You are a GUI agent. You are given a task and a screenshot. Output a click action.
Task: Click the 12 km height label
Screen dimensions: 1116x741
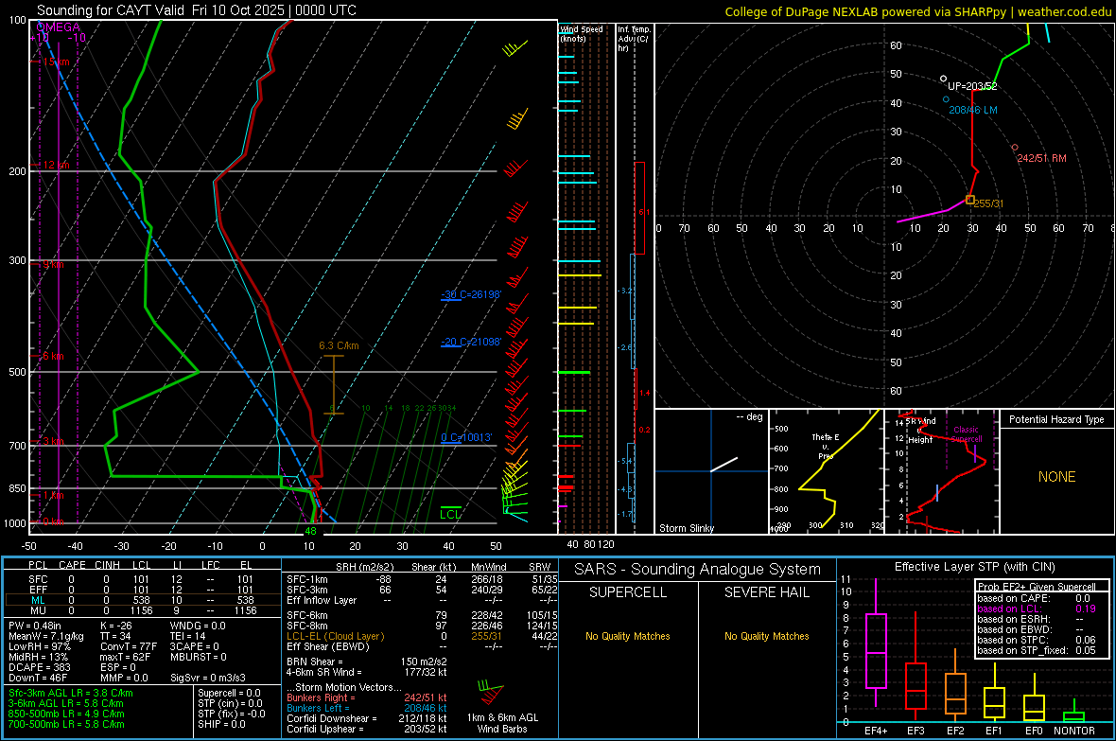click(56, 165)
